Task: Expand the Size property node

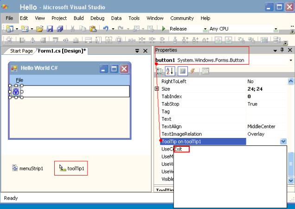Action: [157, 89]
